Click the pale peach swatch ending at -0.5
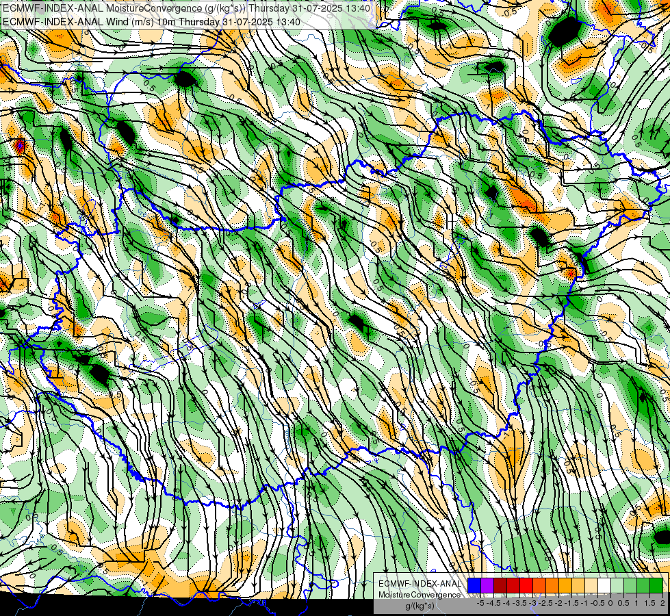Image resolution: width=670 pixels, height=616 pixels. (x=591, y=585)
